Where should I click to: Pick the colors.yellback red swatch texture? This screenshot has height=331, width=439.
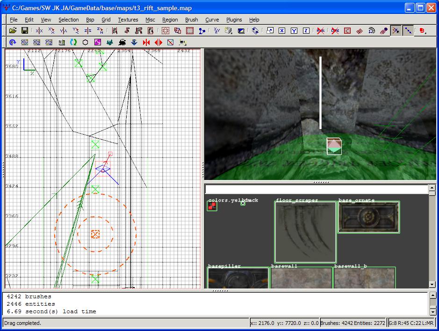point(212,206)
